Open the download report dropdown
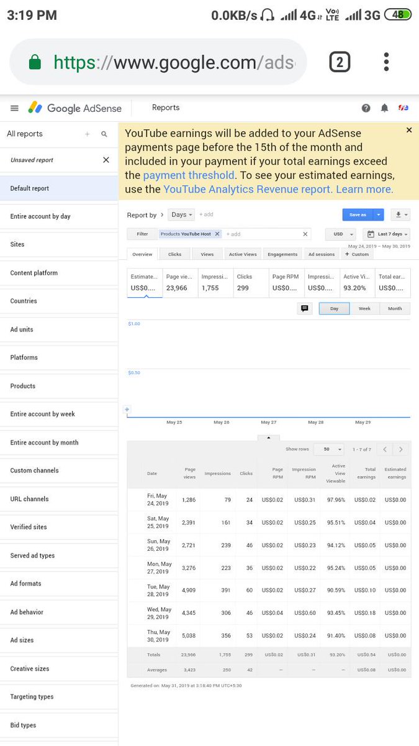Screen dimensions: 419x746 402,214
